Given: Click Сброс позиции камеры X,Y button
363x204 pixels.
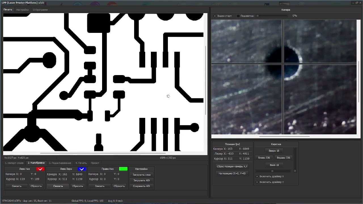Looking at the screenshot, I should click(x=232, y=167).
